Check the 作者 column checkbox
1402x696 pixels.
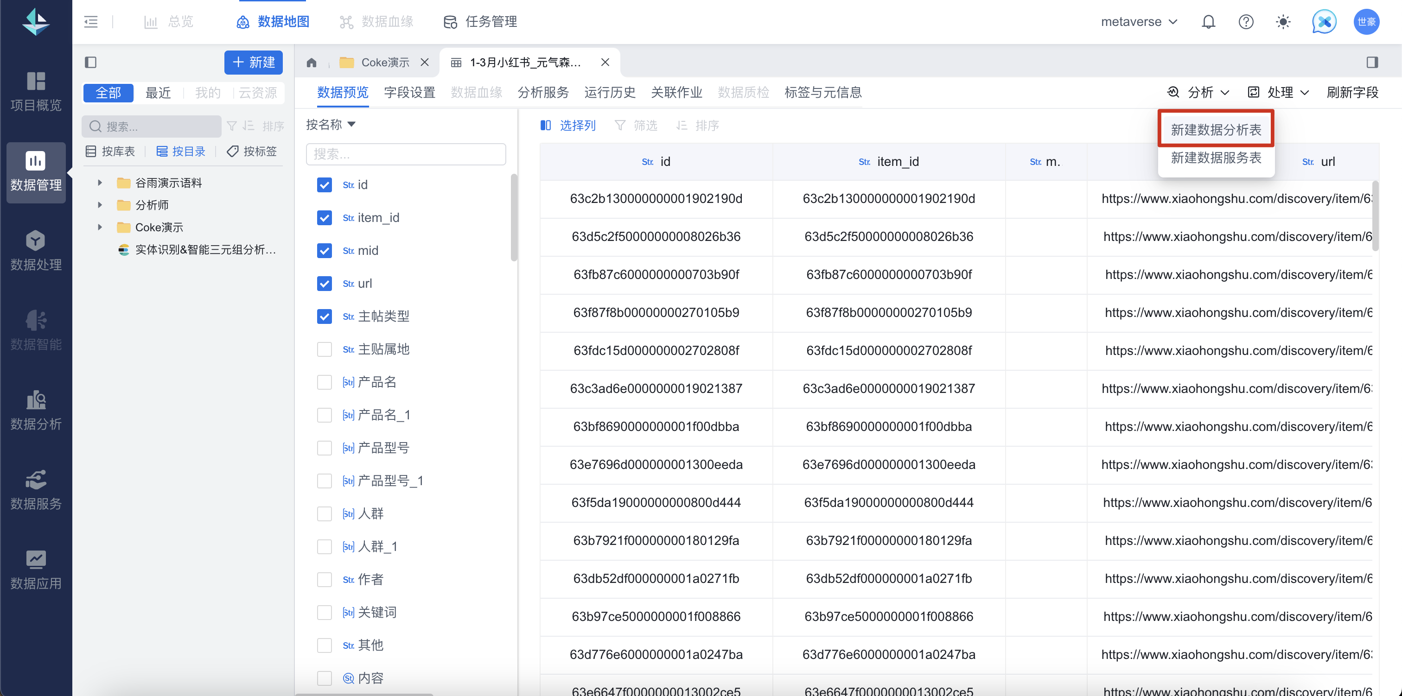pyautogui.click(x=325, y=580)
